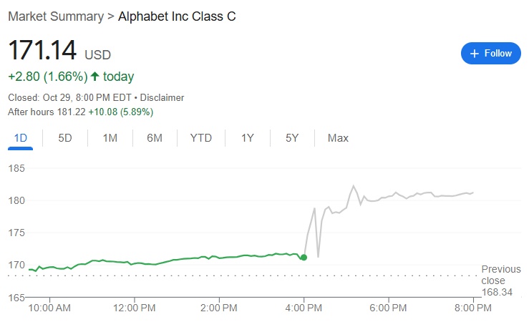Click the green upward arrow icon
This screenshot has width=529, height=322.
[x=94, y=77]
